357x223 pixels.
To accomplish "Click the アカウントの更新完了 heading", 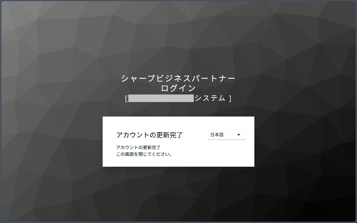I will pos(149,135).
